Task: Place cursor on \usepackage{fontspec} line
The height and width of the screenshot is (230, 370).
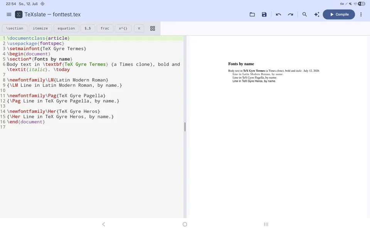Action: [35, 43]
